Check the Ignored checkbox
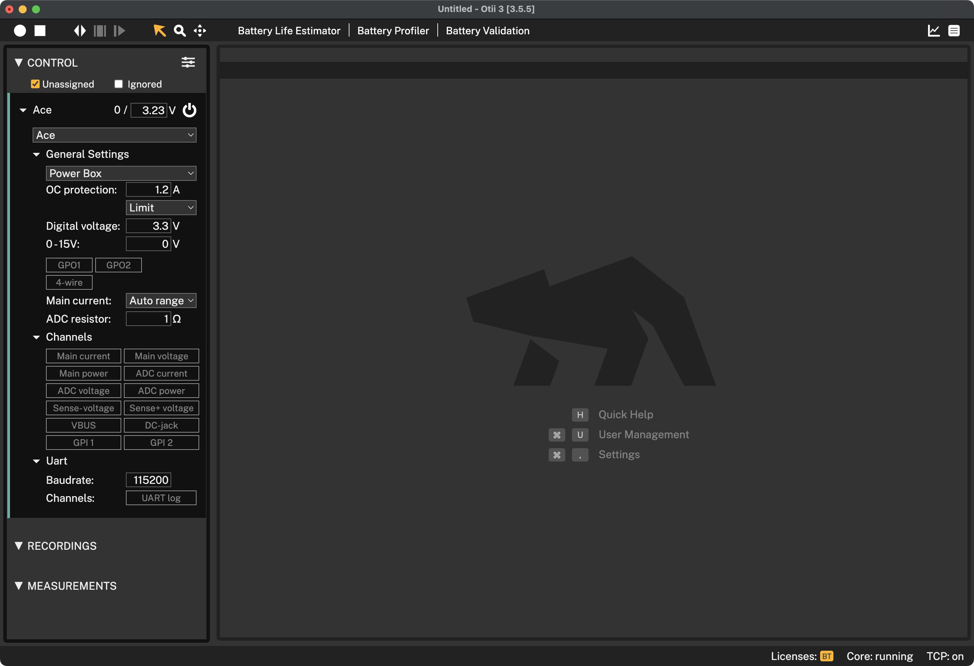 click(x=119, y=84)
